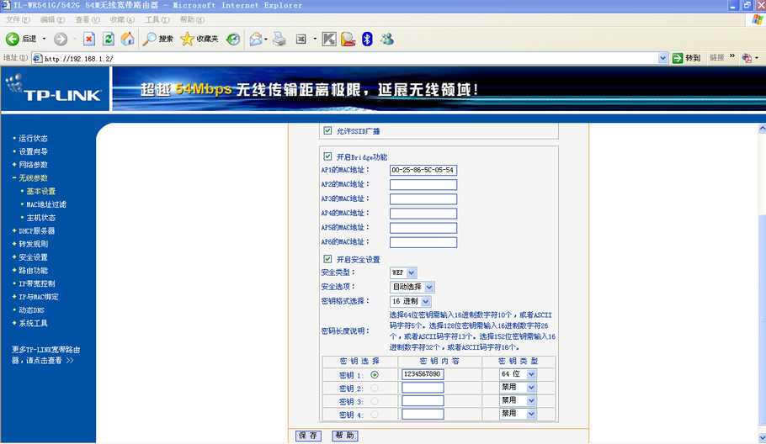Open 工具 menu

pos(157,19)
